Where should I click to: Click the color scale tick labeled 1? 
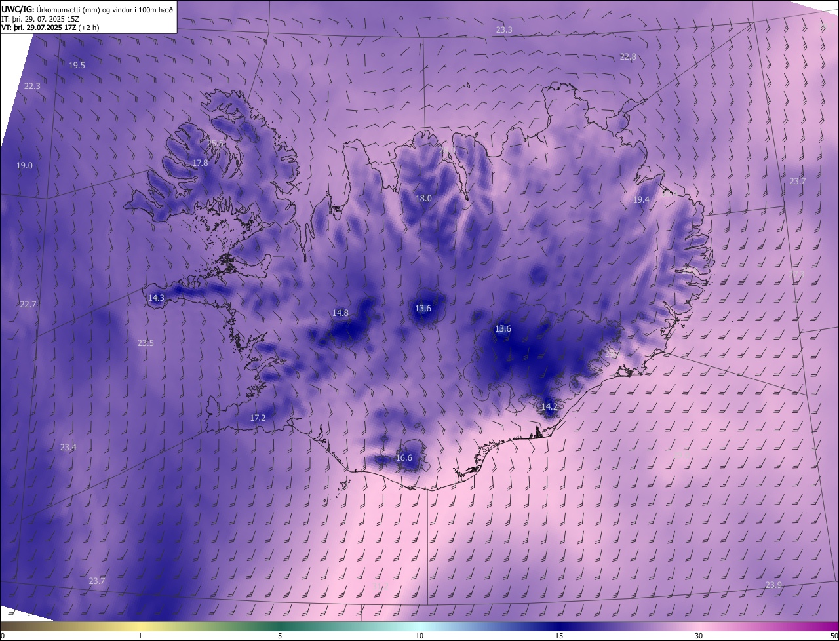coord(141,636)
